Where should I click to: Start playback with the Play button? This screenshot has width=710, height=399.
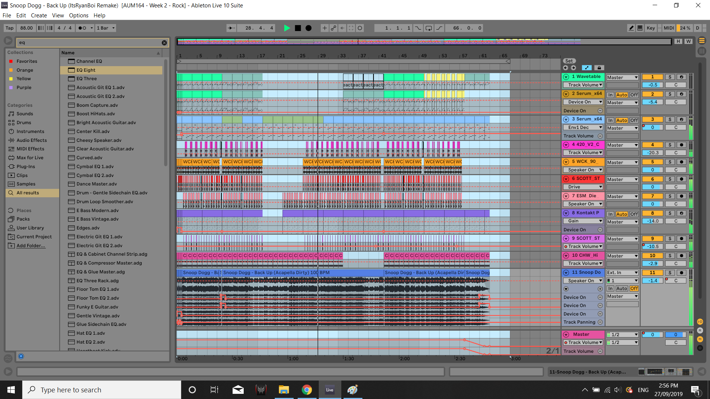287,28
